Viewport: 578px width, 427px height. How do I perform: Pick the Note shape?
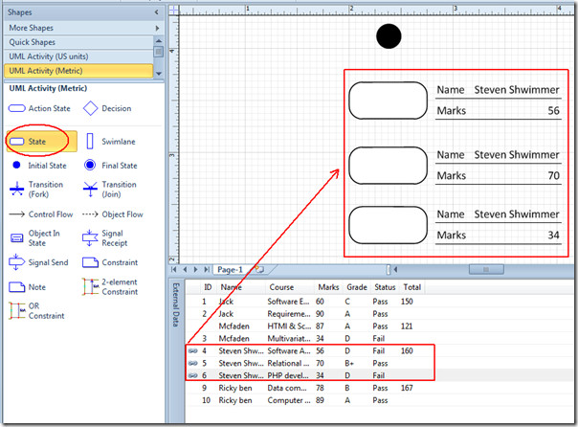28,287
